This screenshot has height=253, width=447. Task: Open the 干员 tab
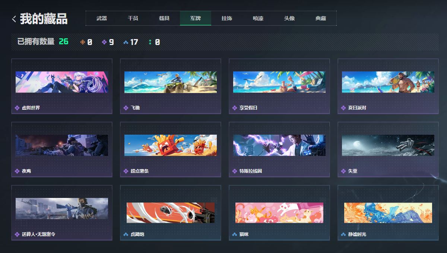[133, 18]
